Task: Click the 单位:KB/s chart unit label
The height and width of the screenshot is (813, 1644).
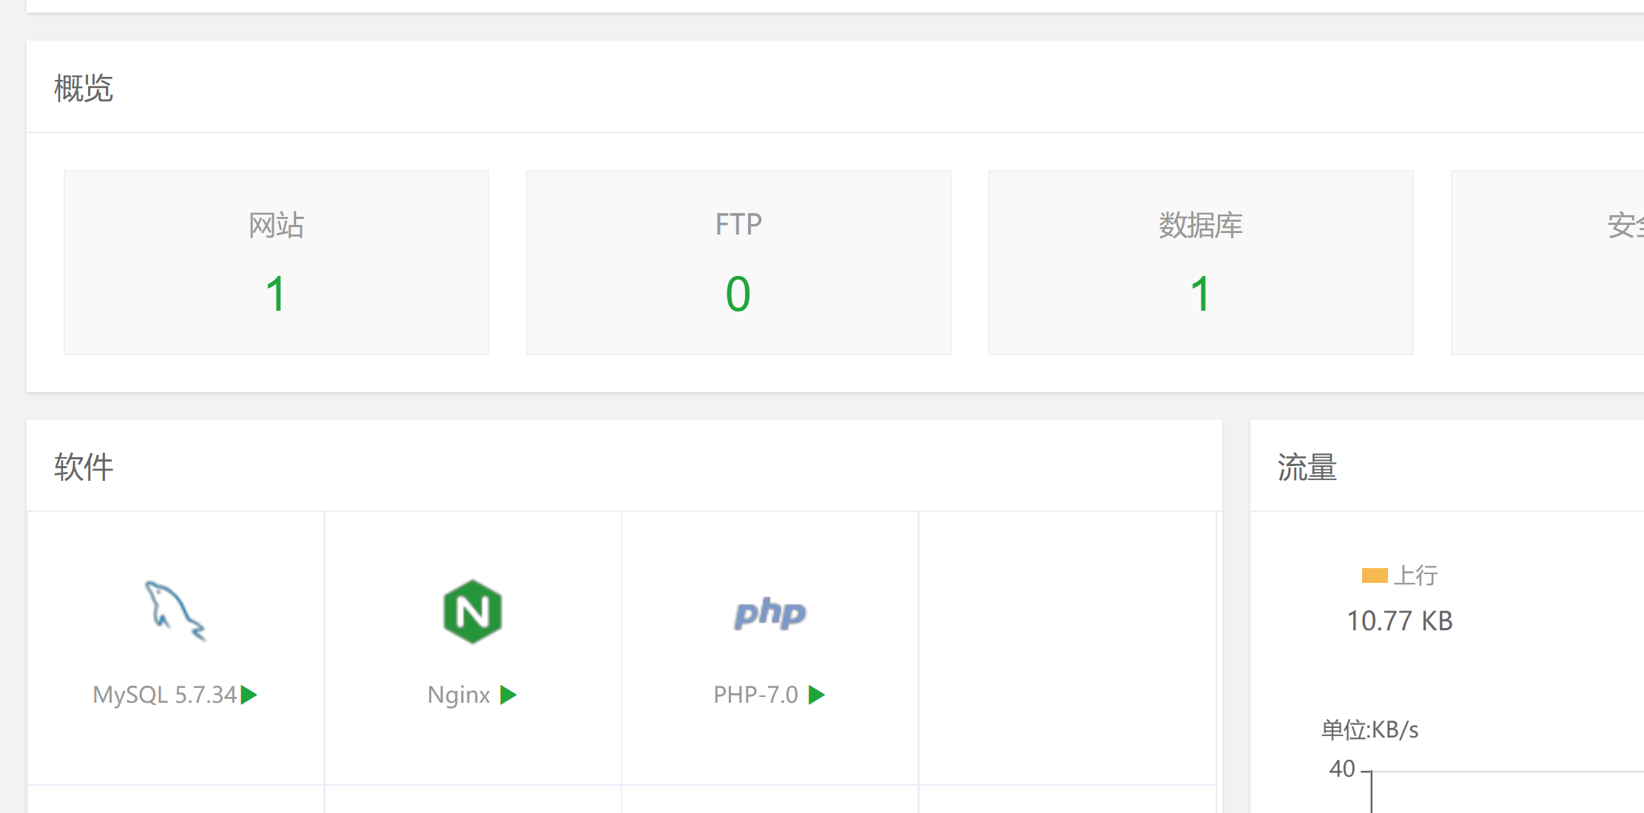Action: [1370, 730]
